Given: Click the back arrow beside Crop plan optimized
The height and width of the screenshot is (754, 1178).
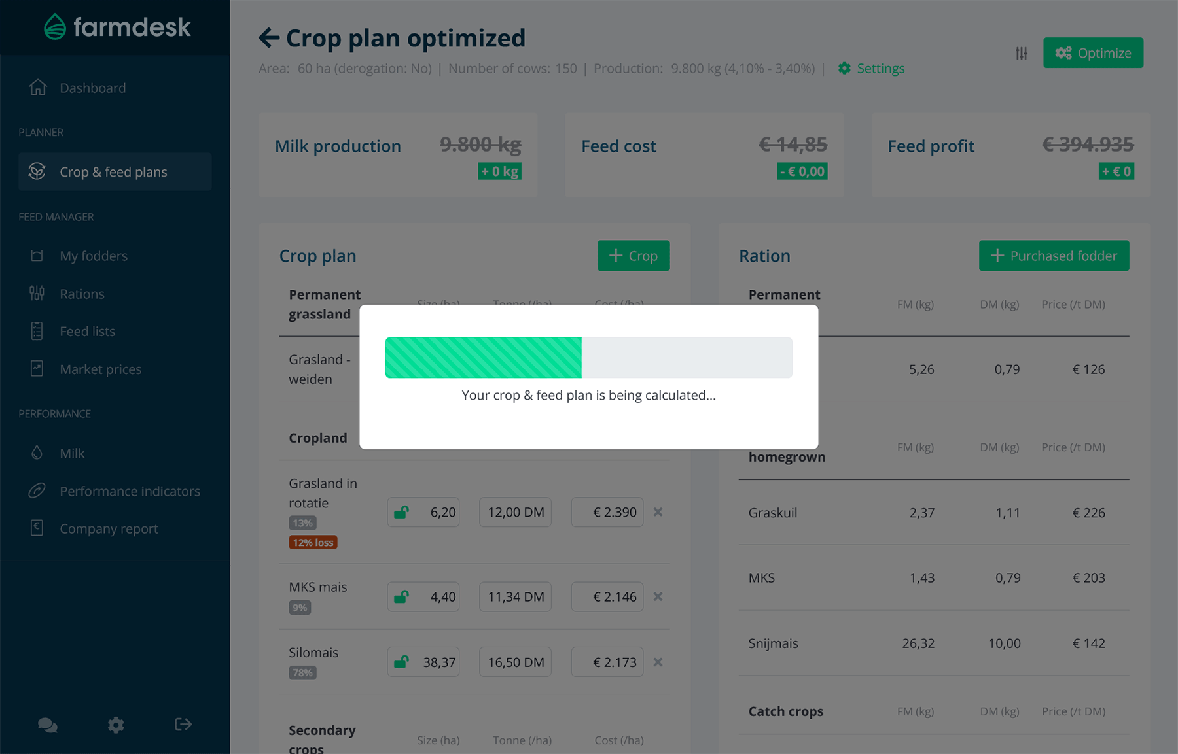Looking at the screenshot, I should tap(269, 38).
